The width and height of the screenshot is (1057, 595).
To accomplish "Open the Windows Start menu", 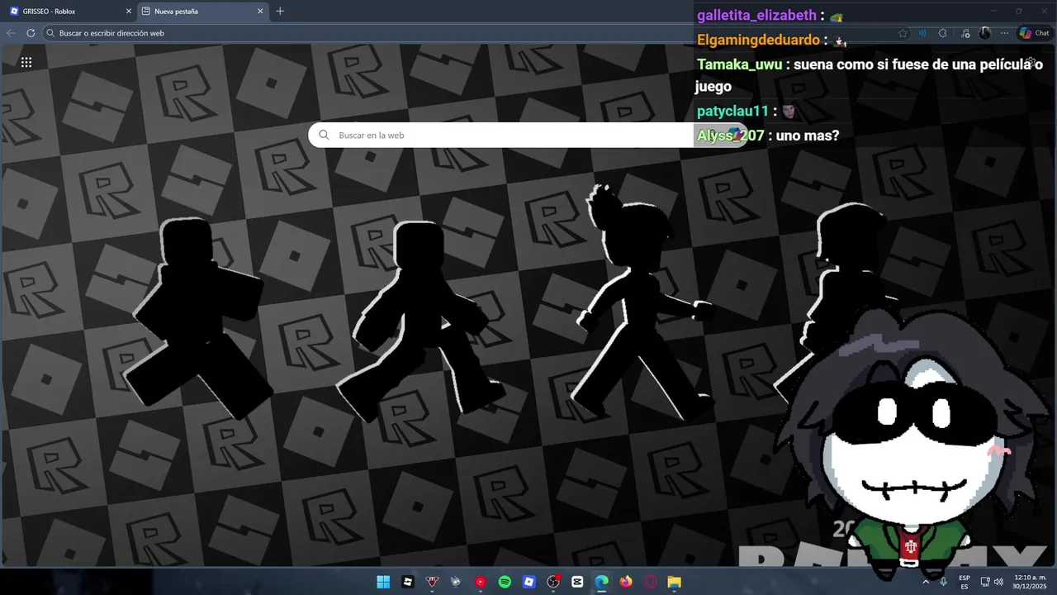I will [383, 582].
